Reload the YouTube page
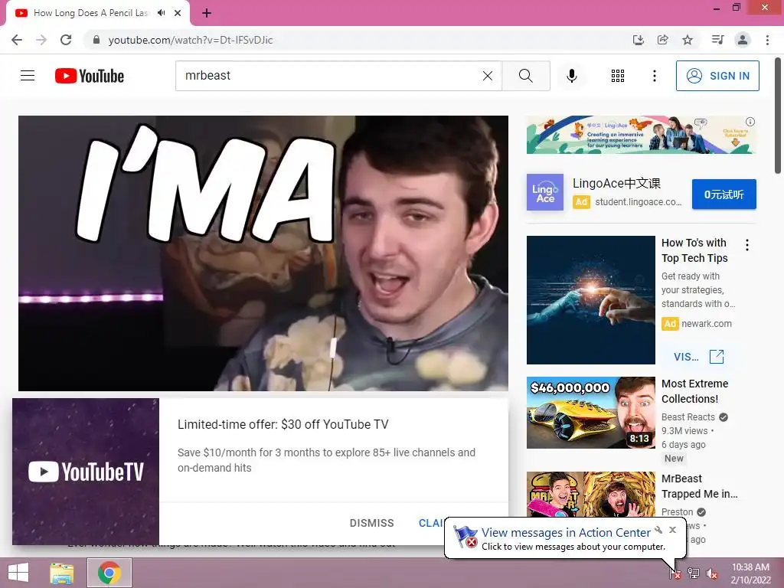Image resolution: width=784 pixels, height=588 pixels. 66,40
